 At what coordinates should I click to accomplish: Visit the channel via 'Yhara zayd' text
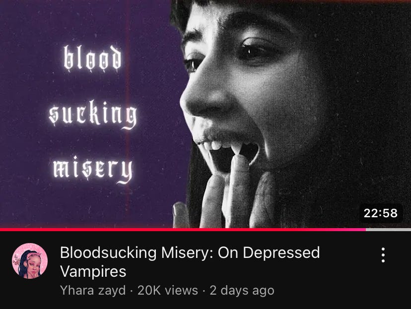tap(93, 290)
